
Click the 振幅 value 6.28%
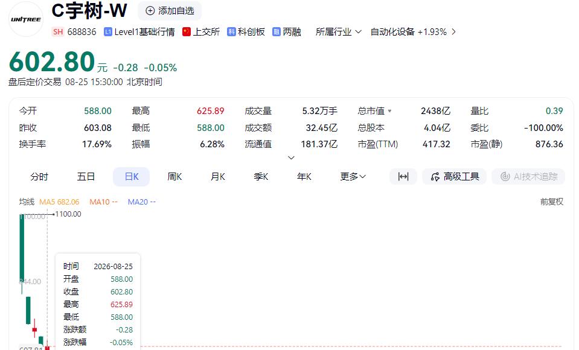212,144
